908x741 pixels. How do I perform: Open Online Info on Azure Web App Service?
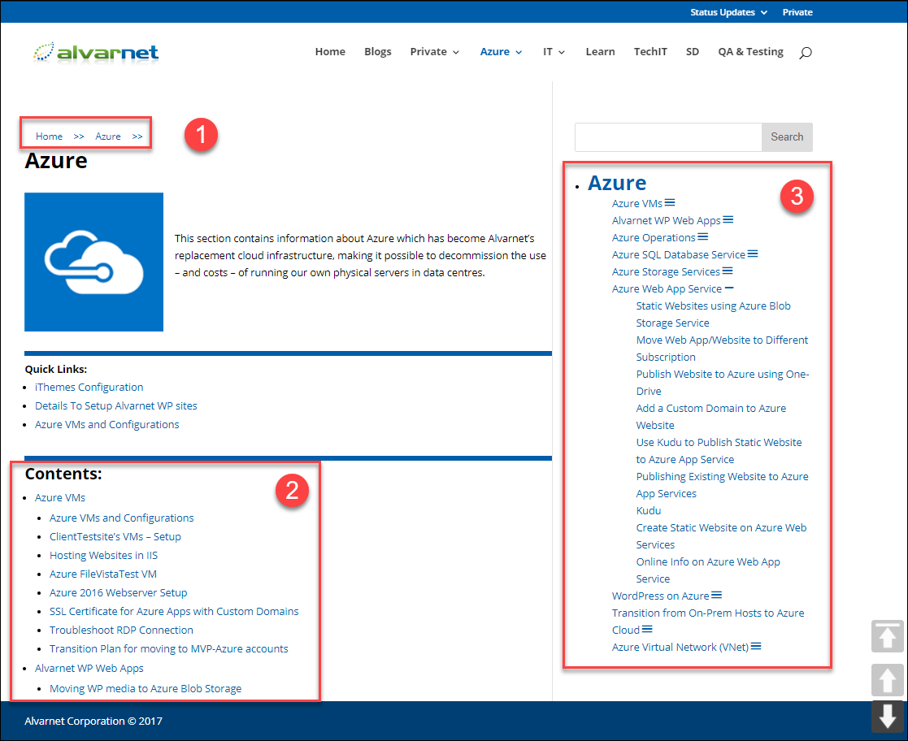click(708, 570)
